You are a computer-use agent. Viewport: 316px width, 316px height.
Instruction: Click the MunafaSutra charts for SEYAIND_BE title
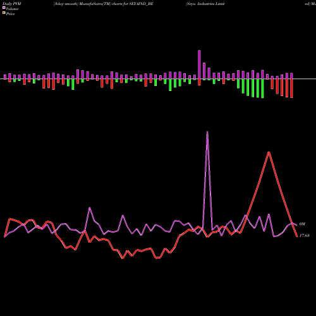[x=104, y=4]
